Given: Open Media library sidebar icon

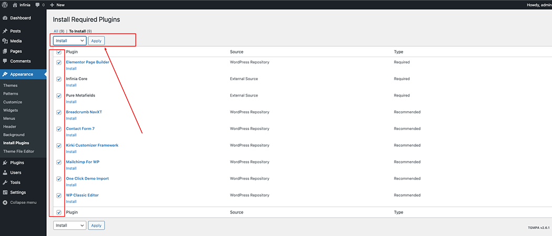Looking at the screenshot, I should click(5, 41).
